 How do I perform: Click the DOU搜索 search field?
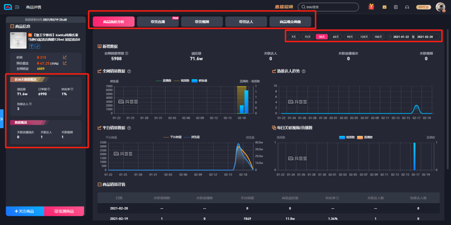[329, 7]
